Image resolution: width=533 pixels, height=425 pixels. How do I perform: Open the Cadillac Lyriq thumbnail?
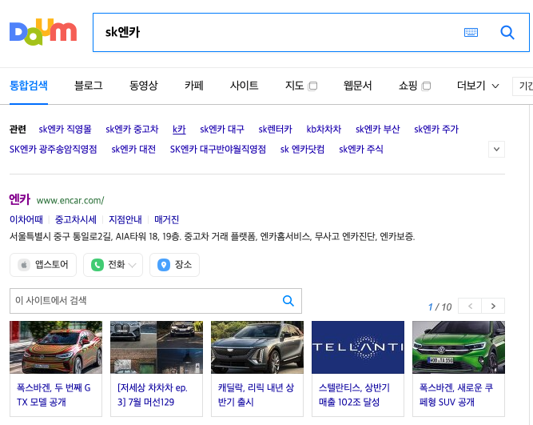[257, 347]
